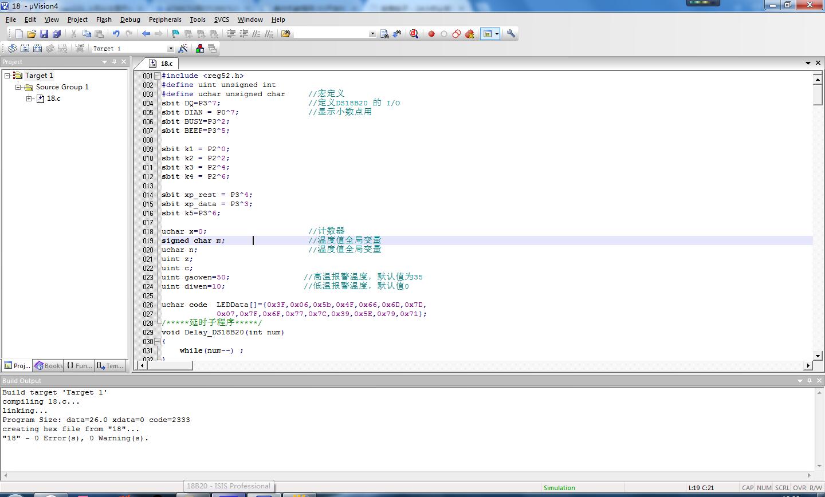Image resolution: width=825 pixels, height=497 pixels.
Task: Open the Target 1 selection dropdown
Action: tap(170, 49)
